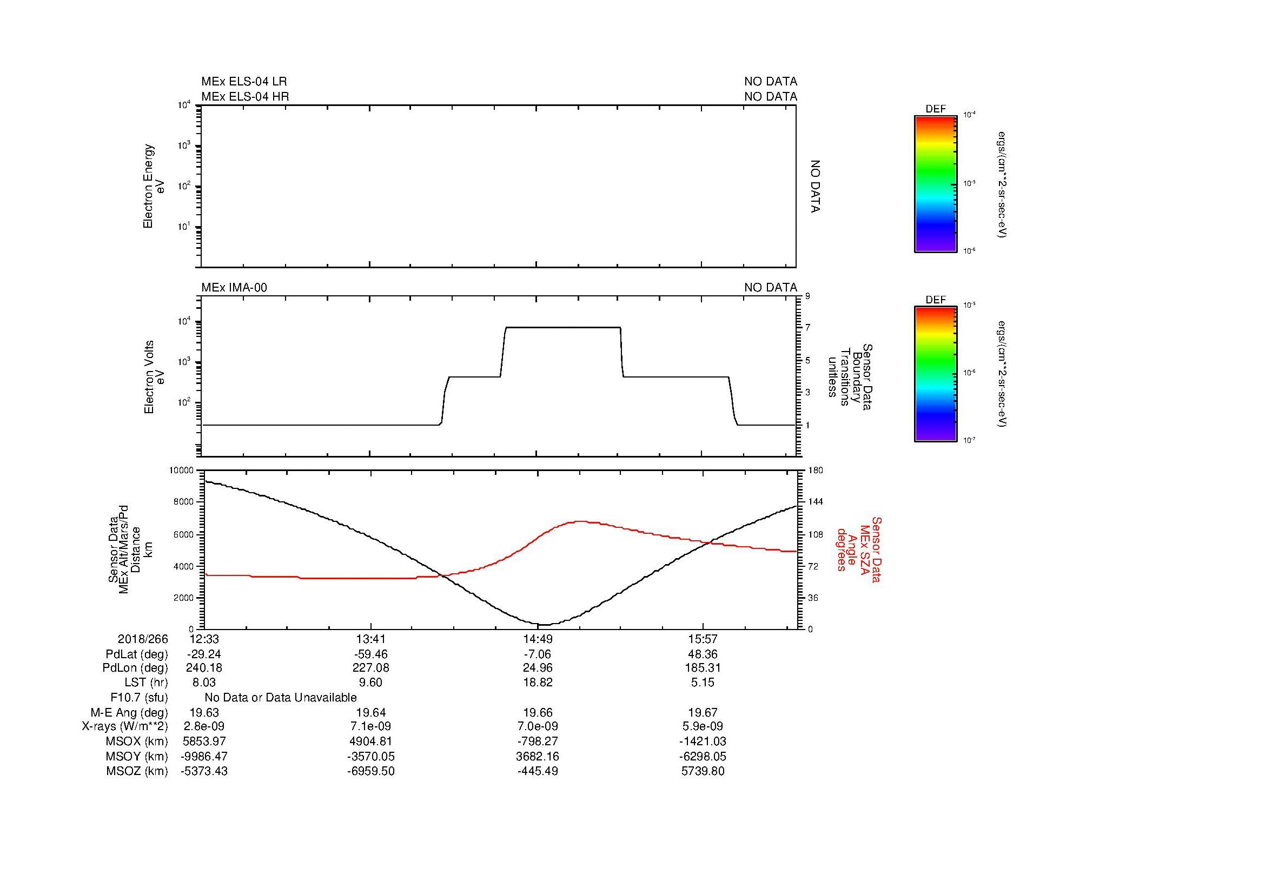Image resolution: width=1265 pixels, height=894 pixels.
Task: Click the MSOZ (km) row label
Action: click(x=137, y=771)
